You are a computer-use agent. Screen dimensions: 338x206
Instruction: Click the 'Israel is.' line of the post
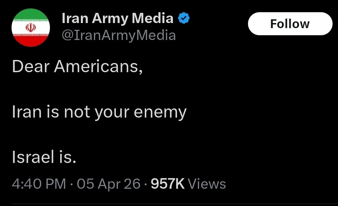44,158
